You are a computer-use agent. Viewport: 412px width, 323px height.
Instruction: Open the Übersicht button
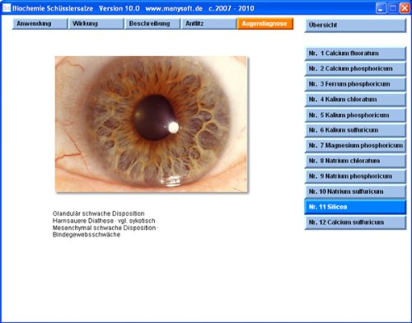(x=355, y=26)
